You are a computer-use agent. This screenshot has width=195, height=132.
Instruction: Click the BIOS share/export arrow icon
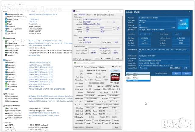click(111, 83)
